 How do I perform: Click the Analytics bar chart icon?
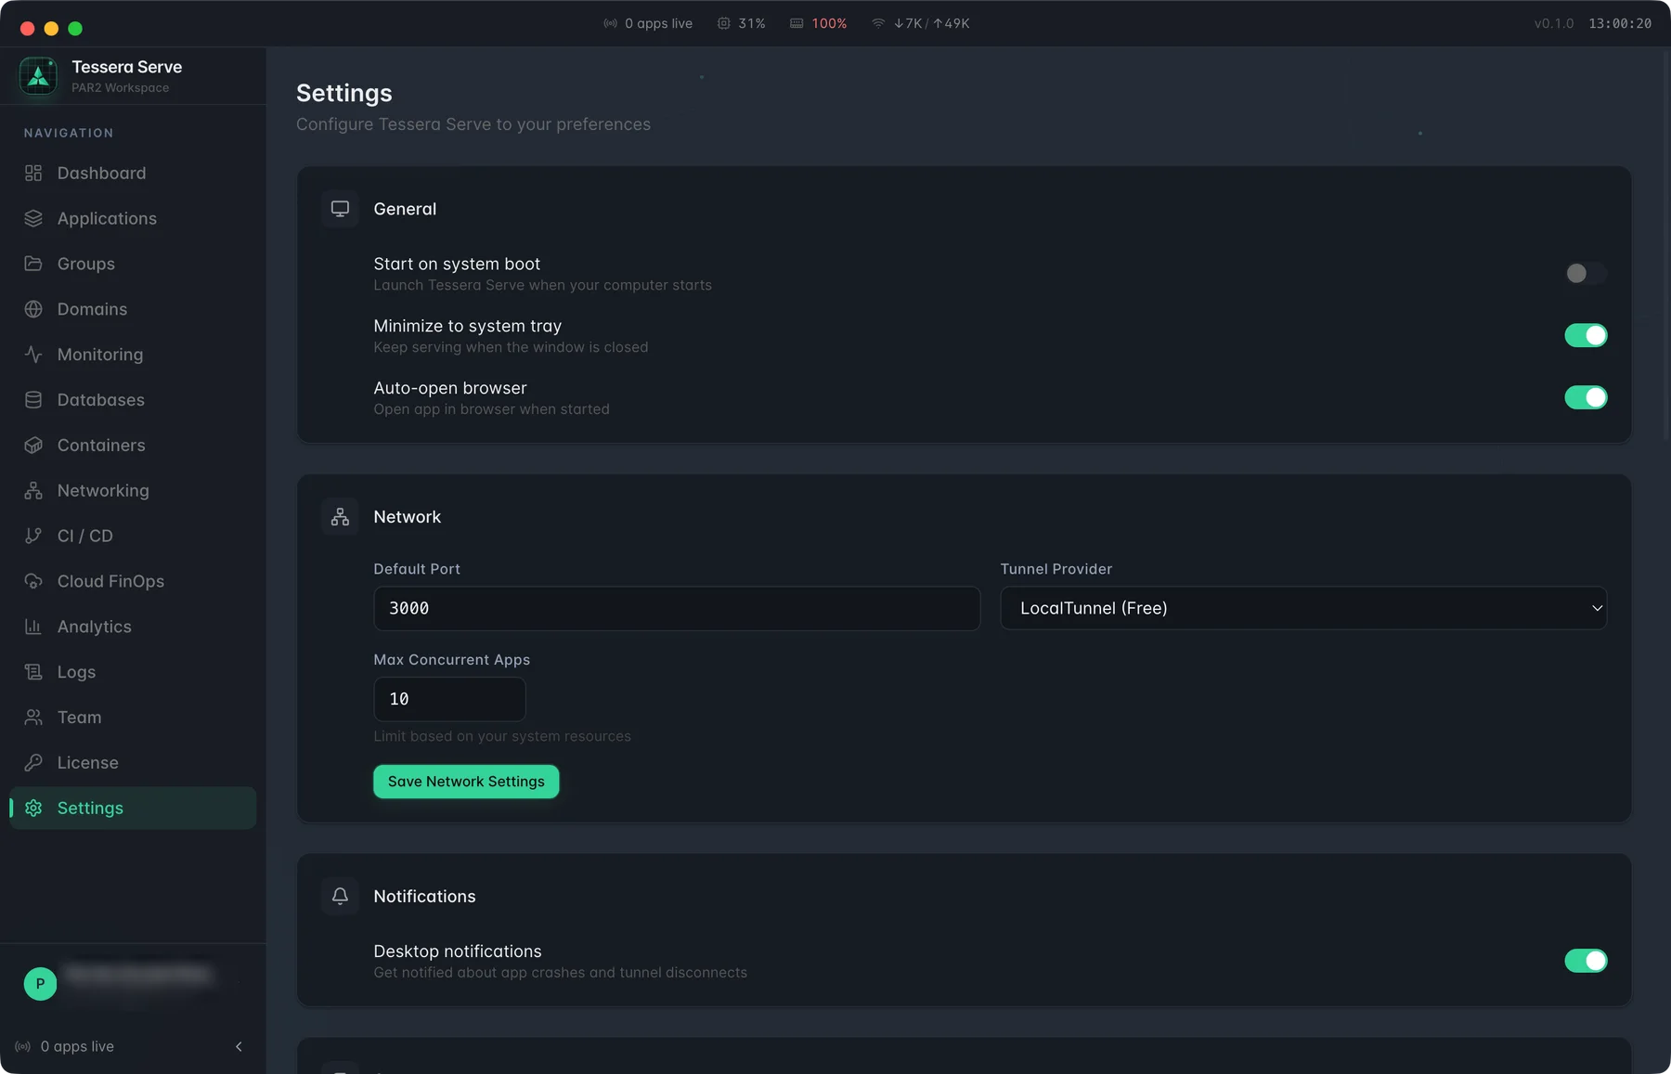pyautogui.click(x=33, y=627)
